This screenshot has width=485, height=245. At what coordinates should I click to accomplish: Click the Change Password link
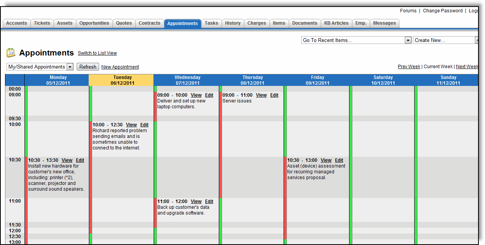442,11
